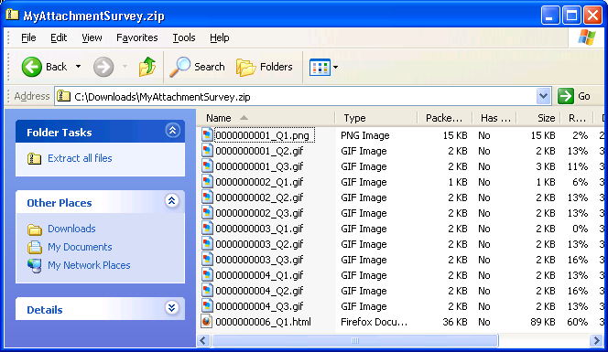The image size is (608, 352).
Task: Sort by the Has password column header
Action: (x=494, y=118)
